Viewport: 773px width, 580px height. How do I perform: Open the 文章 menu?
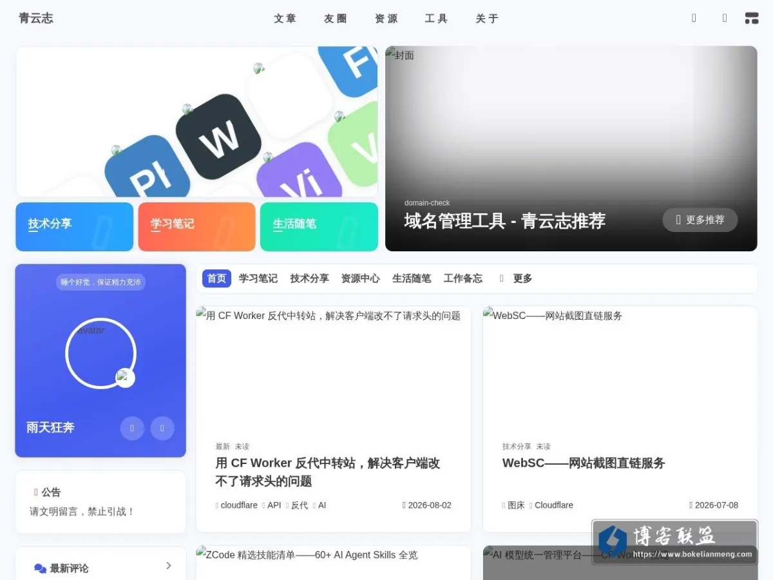pos(285,19)
